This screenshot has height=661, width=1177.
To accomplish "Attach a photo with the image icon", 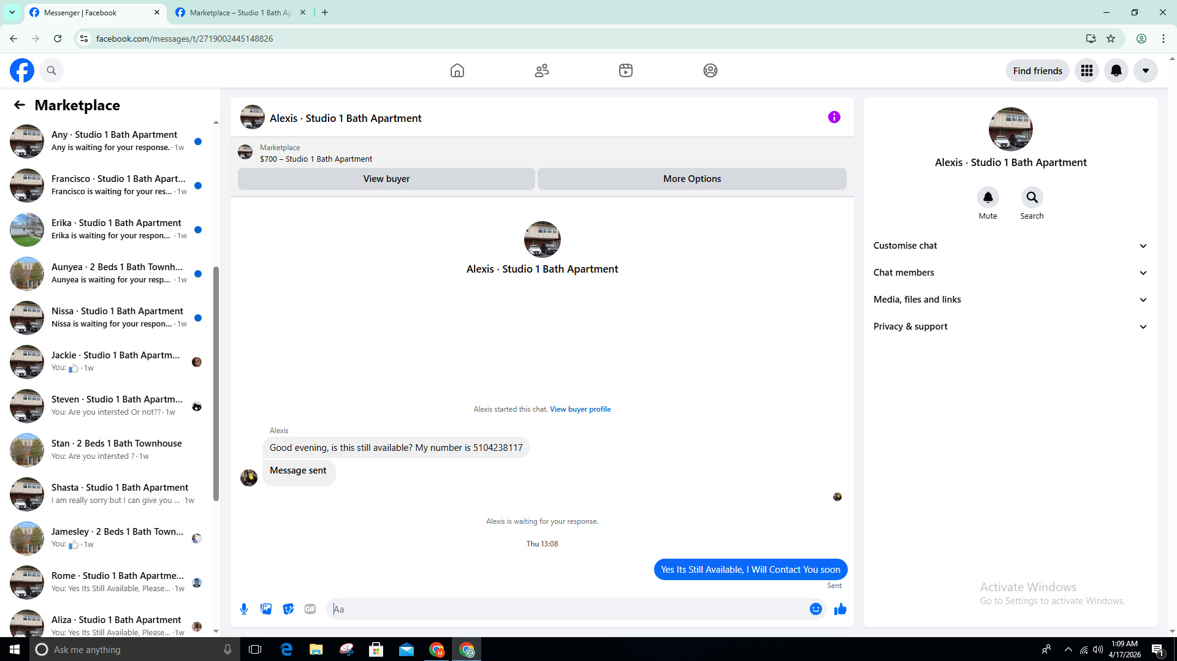I will pyautogui.click(x=266, y=609).
